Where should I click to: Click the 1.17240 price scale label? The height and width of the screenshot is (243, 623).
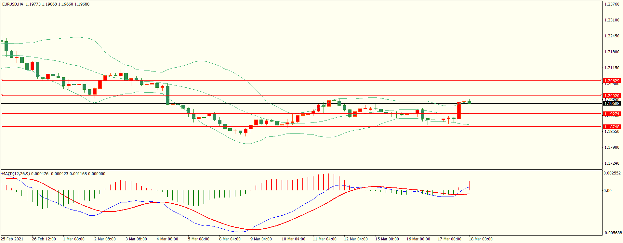(612, 163)
